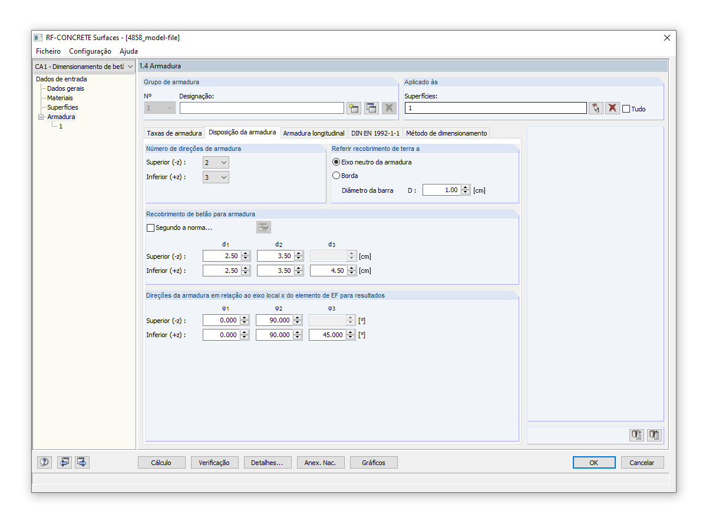Switch to Método de dimensionamento tab

point(446,133)
